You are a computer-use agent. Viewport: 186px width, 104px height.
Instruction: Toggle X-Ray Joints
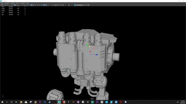(x=60, y=5)
